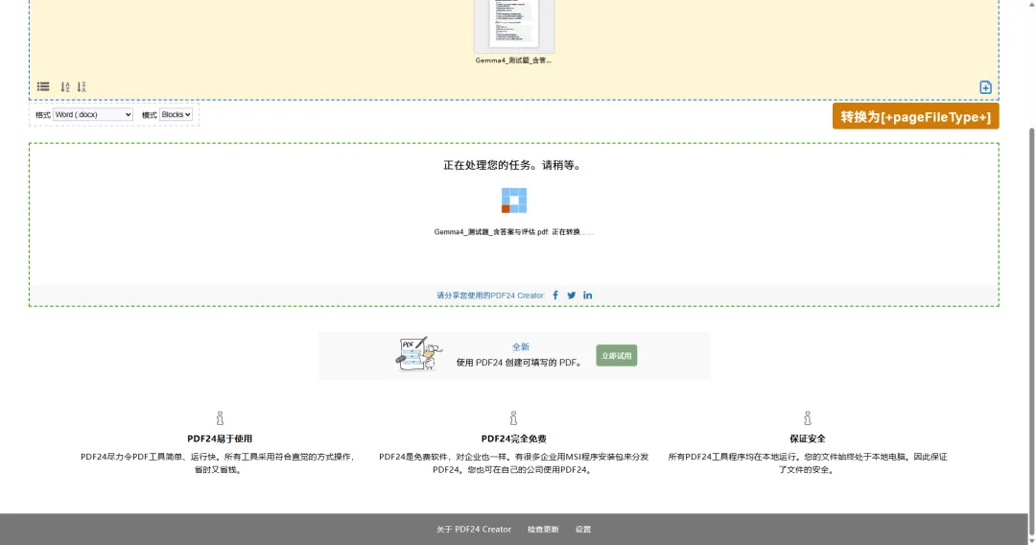Image resolution: width=1036 pixels, height=545 pixels.
Task: Click 请分享您使用的PDF24 Creator text
Action: (x=491, y=296)
